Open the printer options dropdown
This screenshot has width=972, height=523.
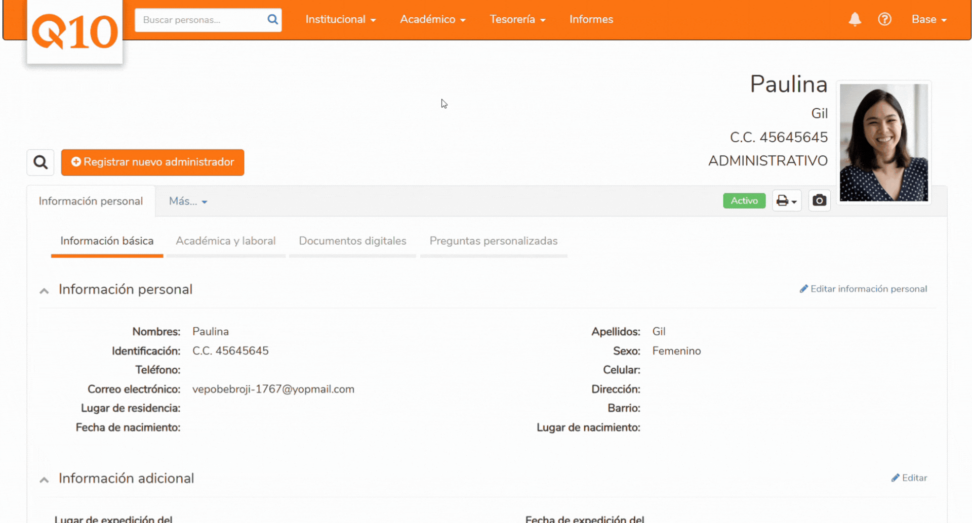tap(787, 201)
